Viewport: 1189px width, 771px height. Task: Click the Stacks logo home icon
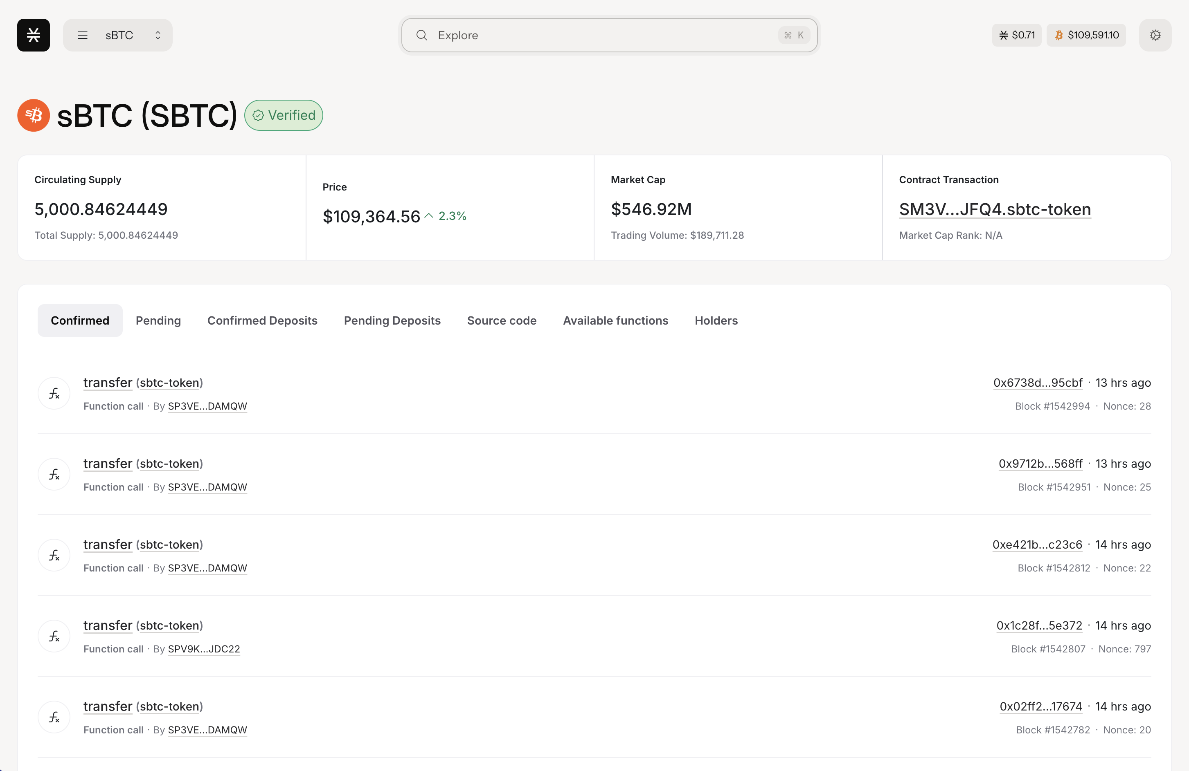(x=34, y=35)
